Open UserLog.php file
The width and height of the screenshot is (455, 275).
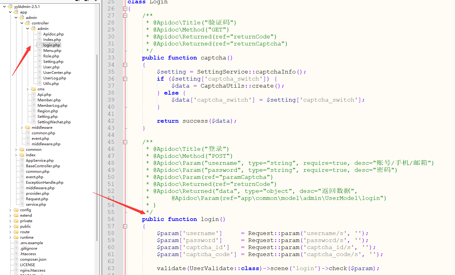(x=55, y=78)
